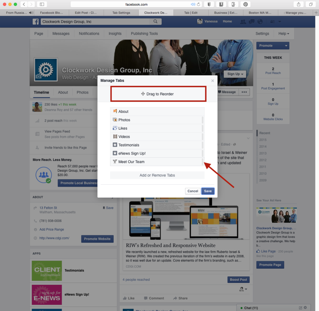Click the Safari forward arrow button

[x=31, y=4]
